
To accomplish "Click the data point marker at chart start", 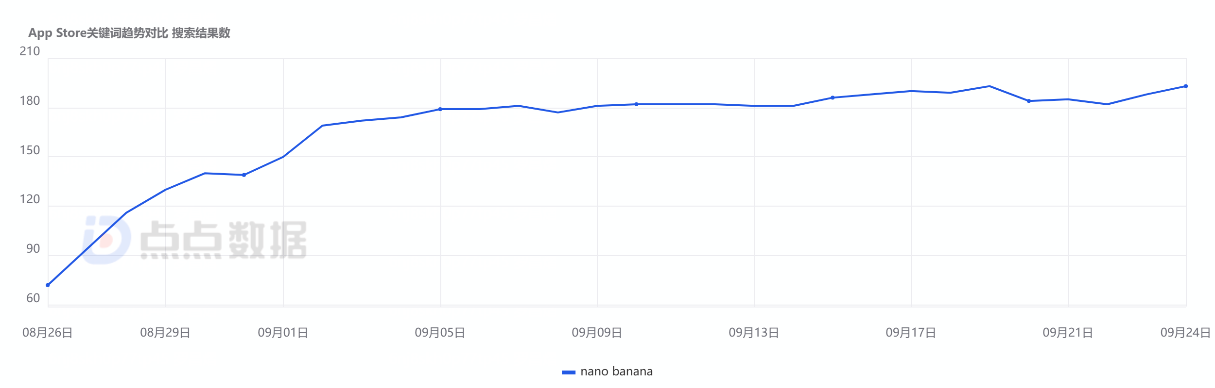I will 48,285.
